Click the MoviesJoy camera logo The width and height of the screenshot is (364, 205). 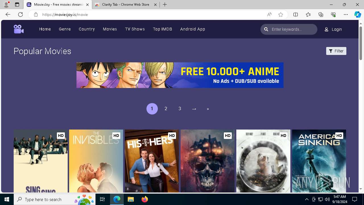(x=18, y=29)
